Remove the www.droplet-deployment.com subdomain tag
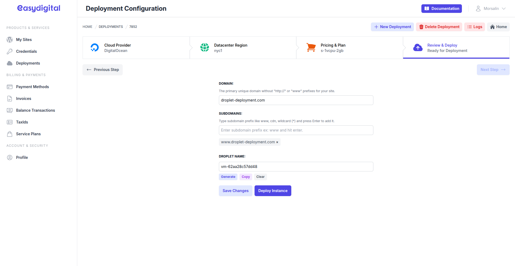The height and width of the screenshot is (266, 515). 277,142
